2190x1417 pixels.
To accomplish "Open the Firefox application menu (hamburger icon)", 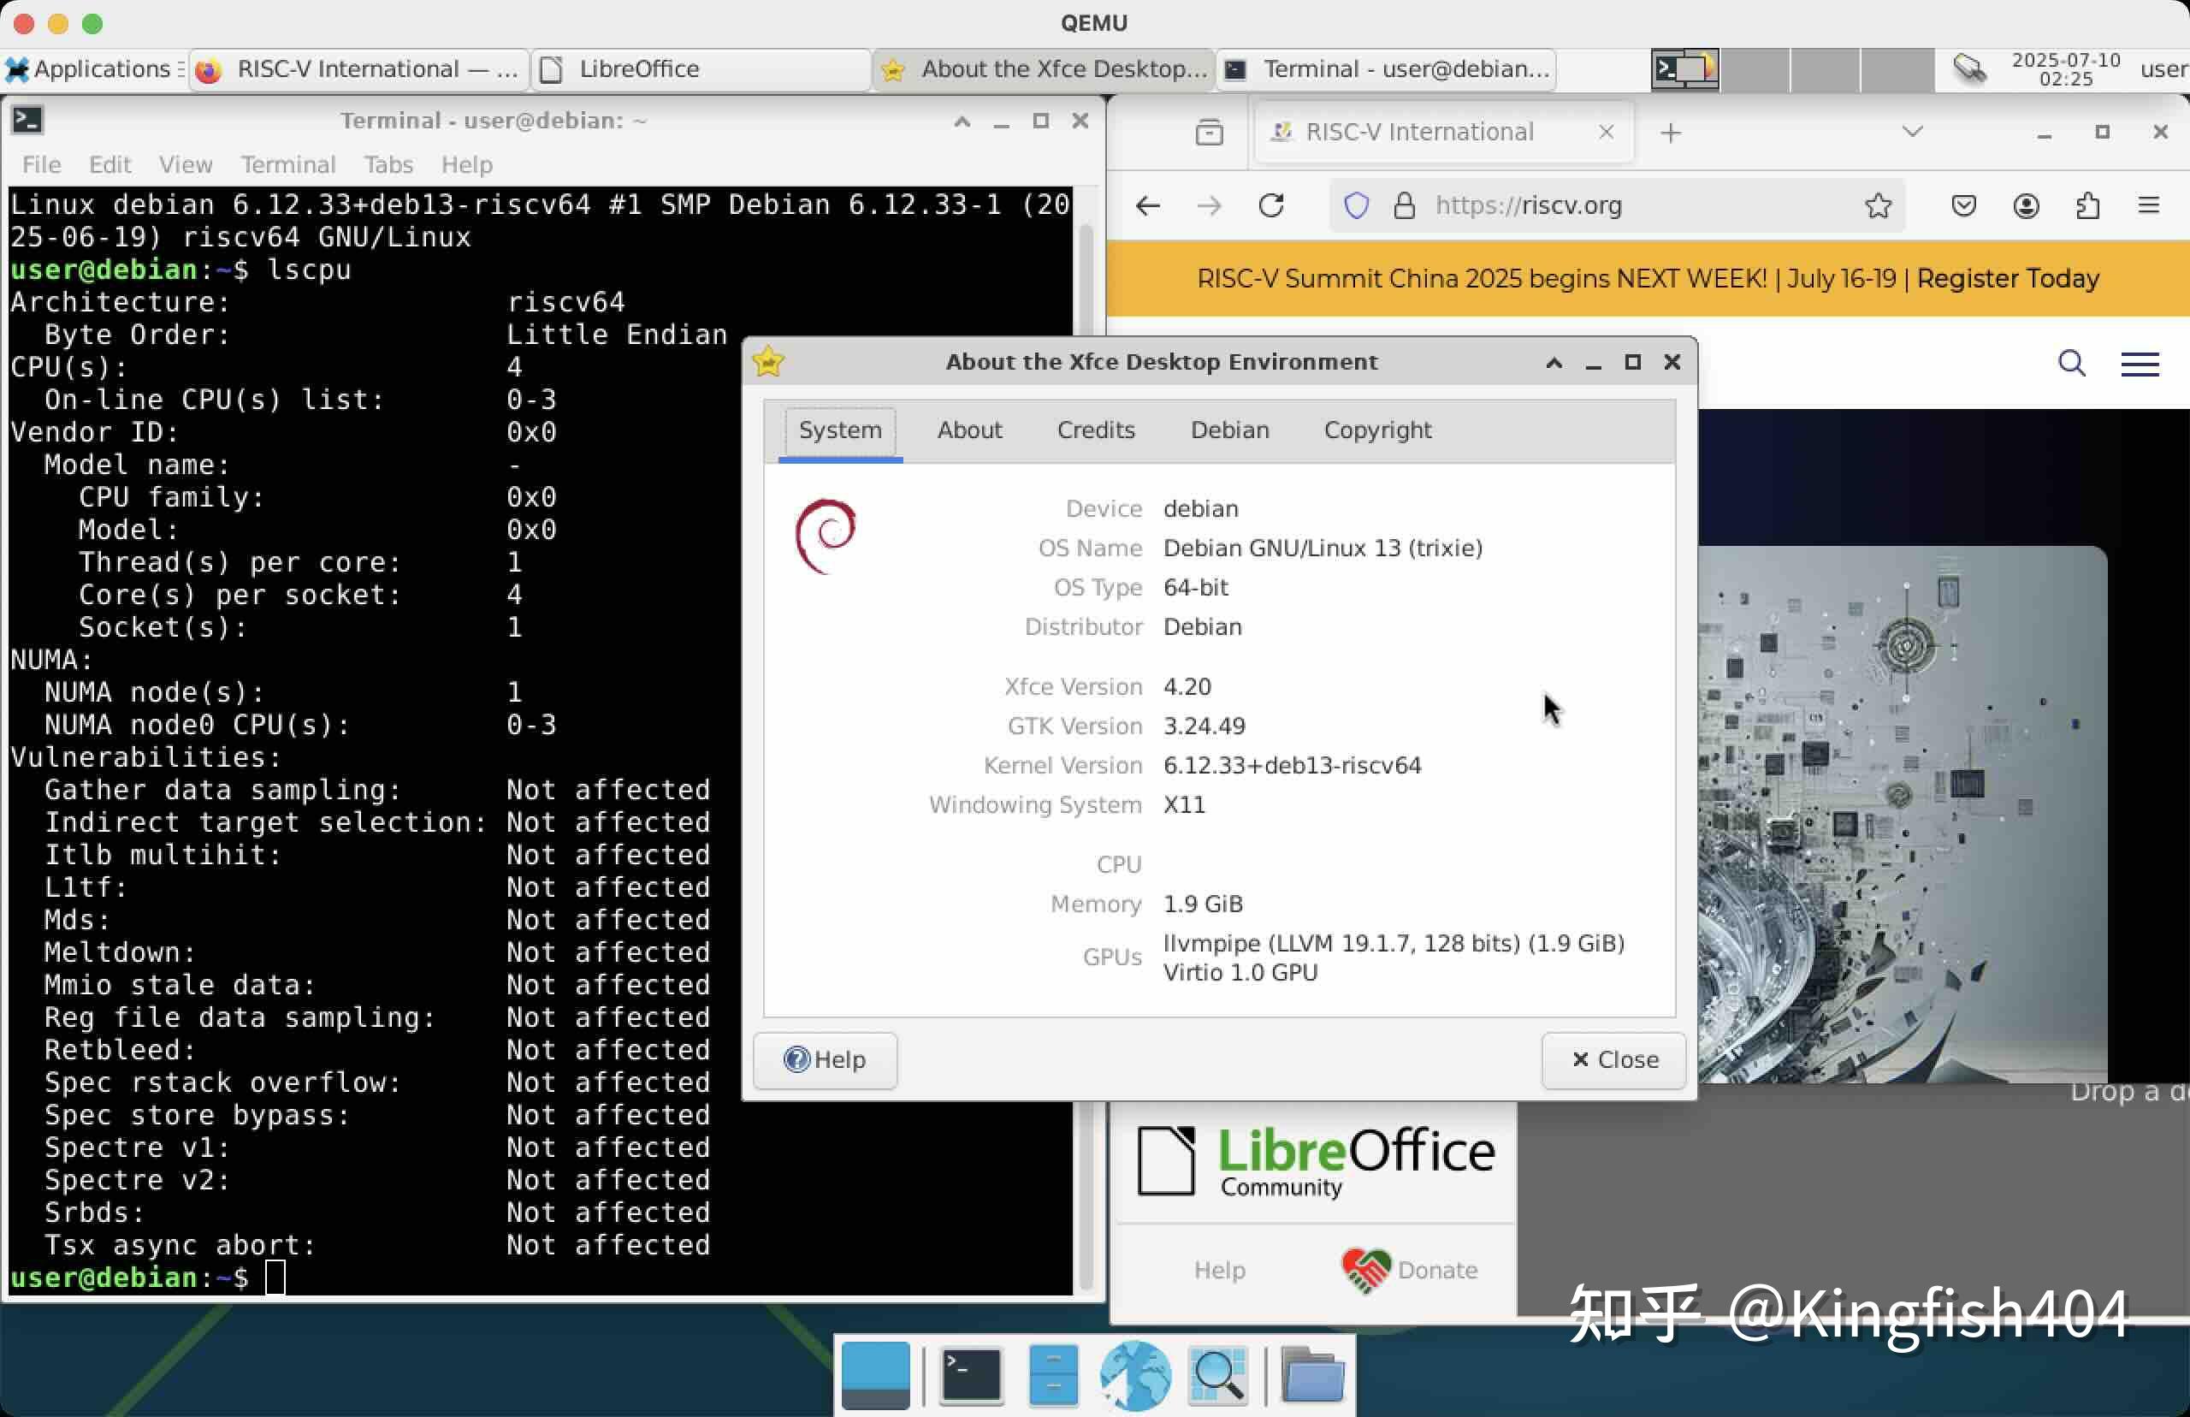I will point(2152,205).
